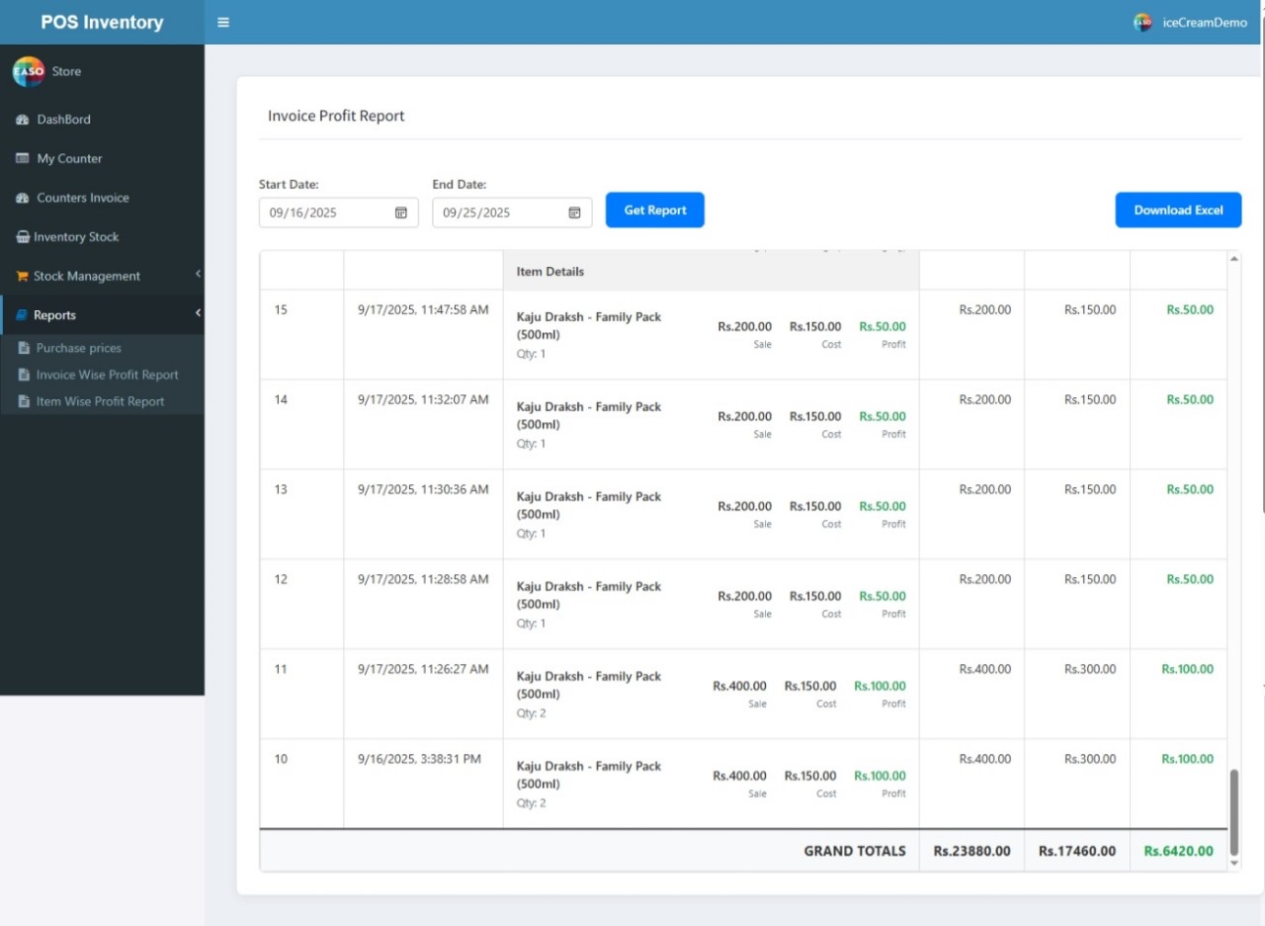This screenshot has width=1265, height=926.
Task: Click the EASO Store logo
Action: pyautogui.click(x=29, y=71)
